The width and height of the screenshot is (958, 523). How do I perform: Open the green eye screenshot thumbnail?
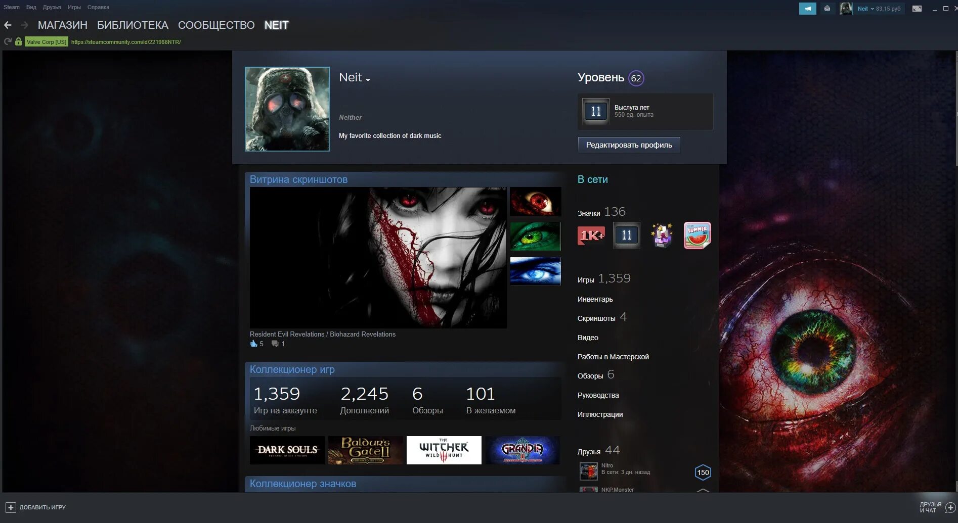coord(536,236)
